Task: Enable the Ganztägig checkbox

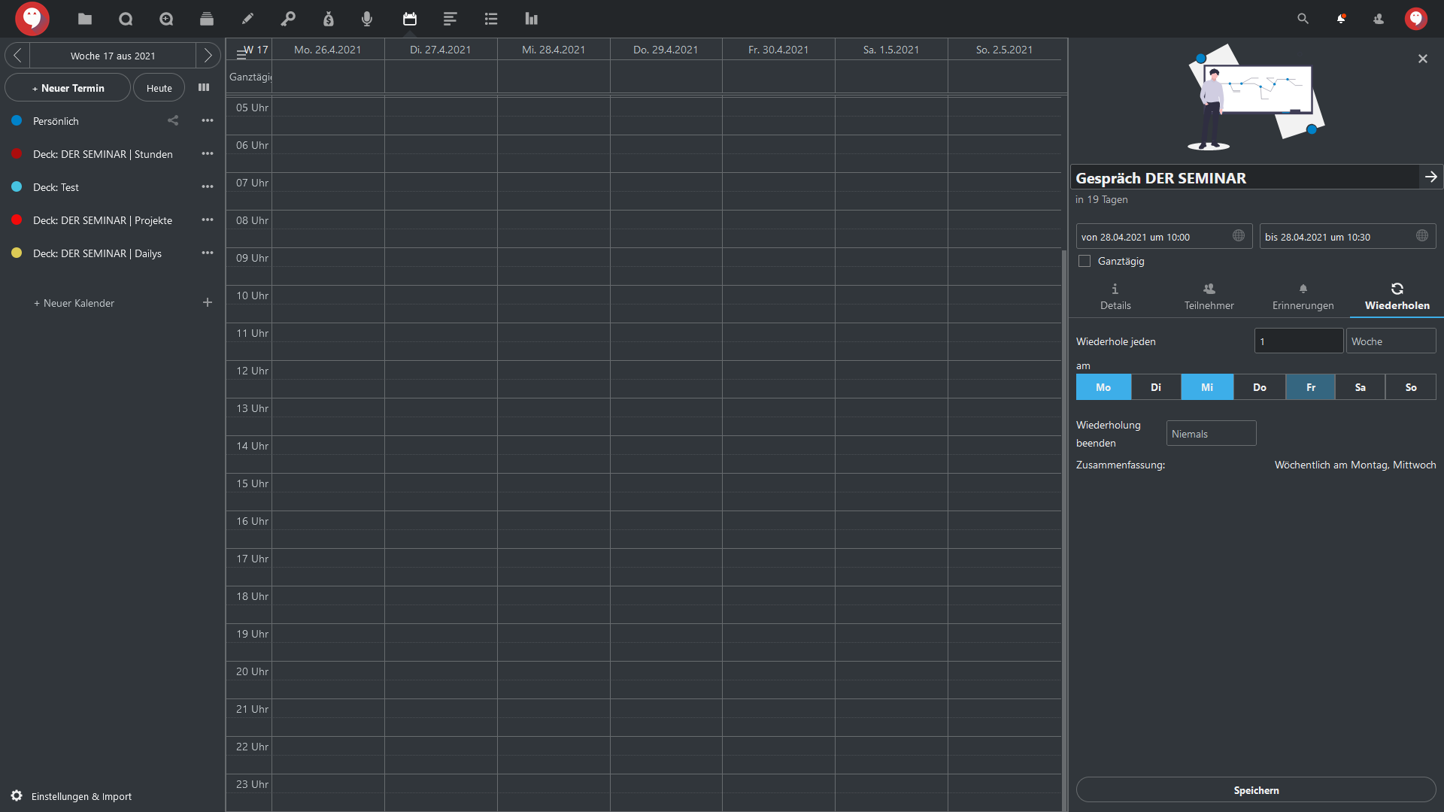Action: click(x=1085, y=261)
